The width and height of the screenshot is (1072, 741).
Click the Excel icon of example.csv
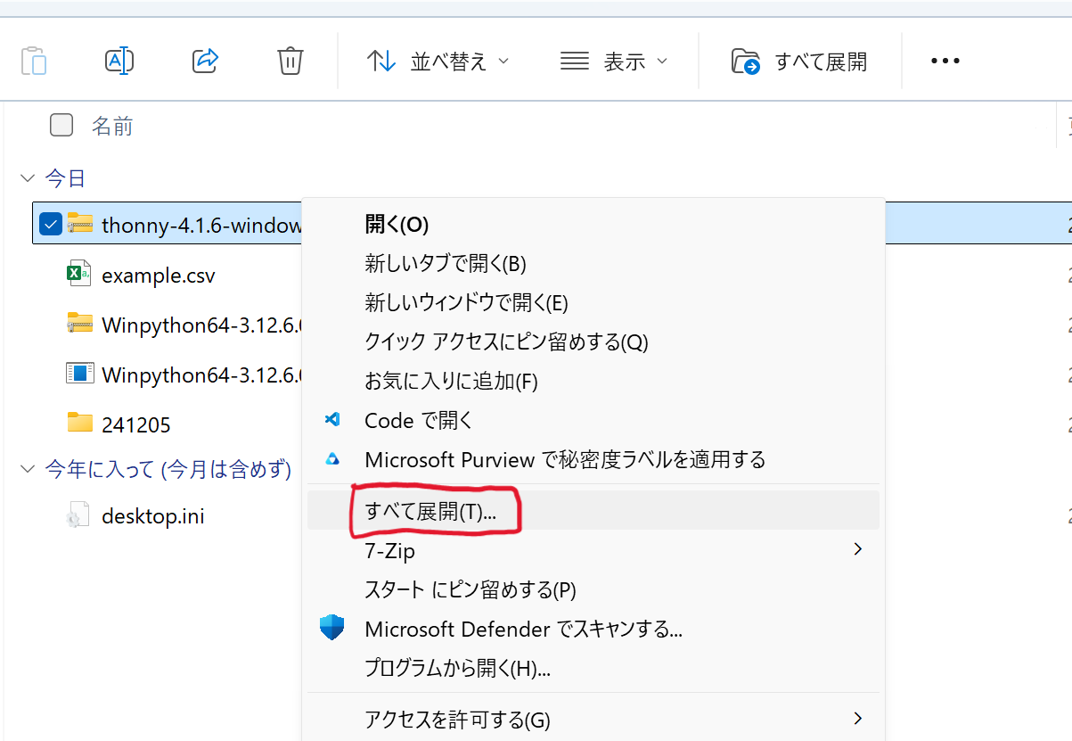(x=80, y=274)
